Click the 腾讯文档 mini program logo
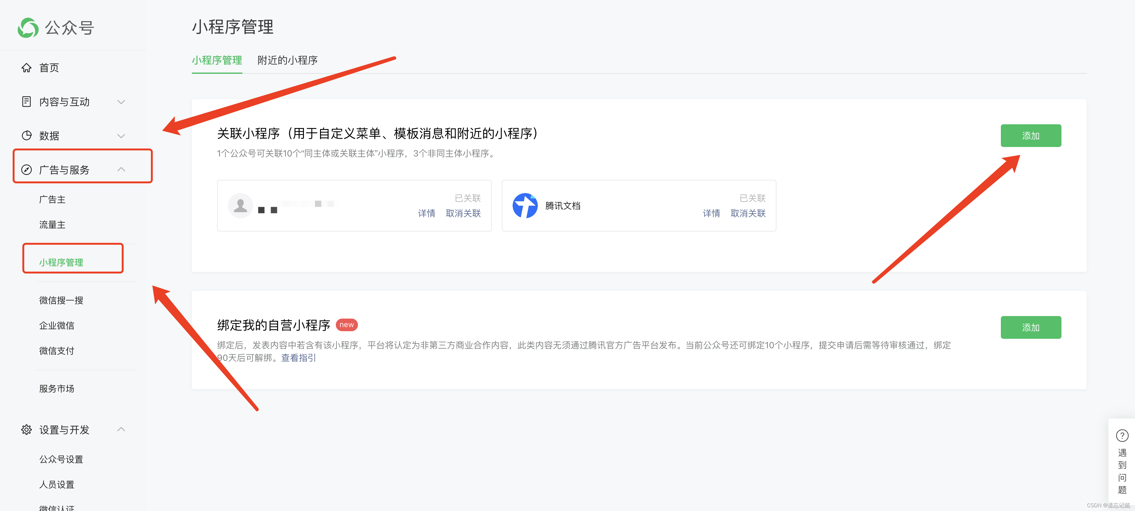The width and height of the screenshot is (1135, 511). pyautogui.click(x=525, y=206)
